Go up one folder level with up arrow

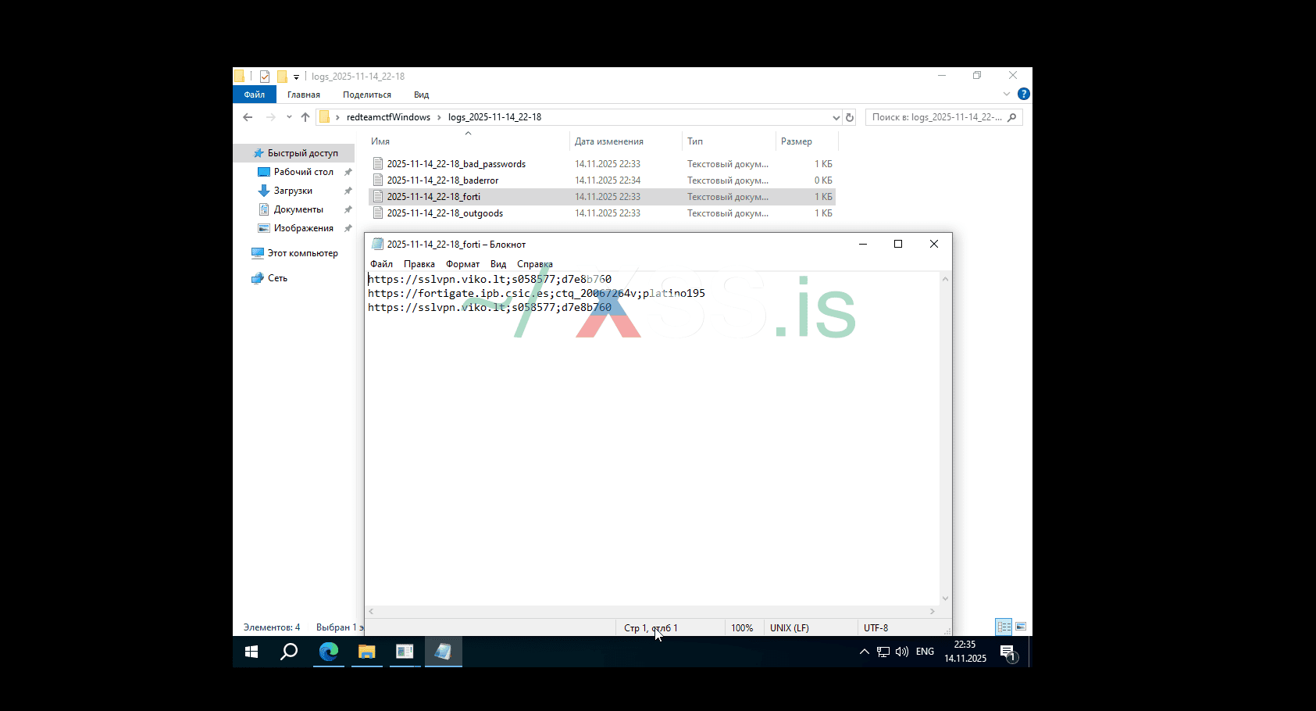click(305, 117)
